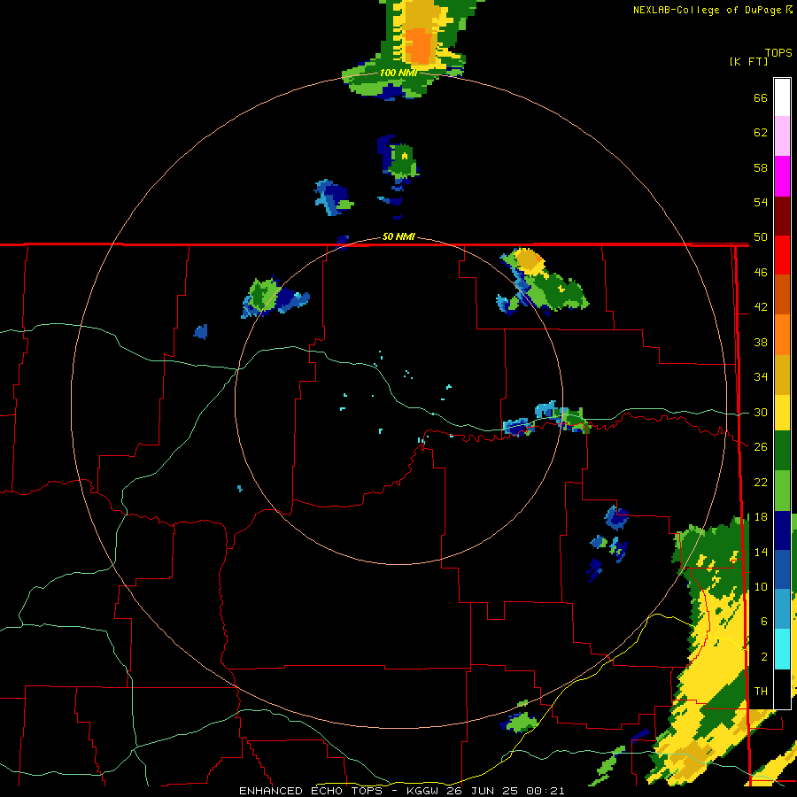This screenshot has width=797, height=797.
Task: Click the "42" scale label
Action: coord(761,307)
